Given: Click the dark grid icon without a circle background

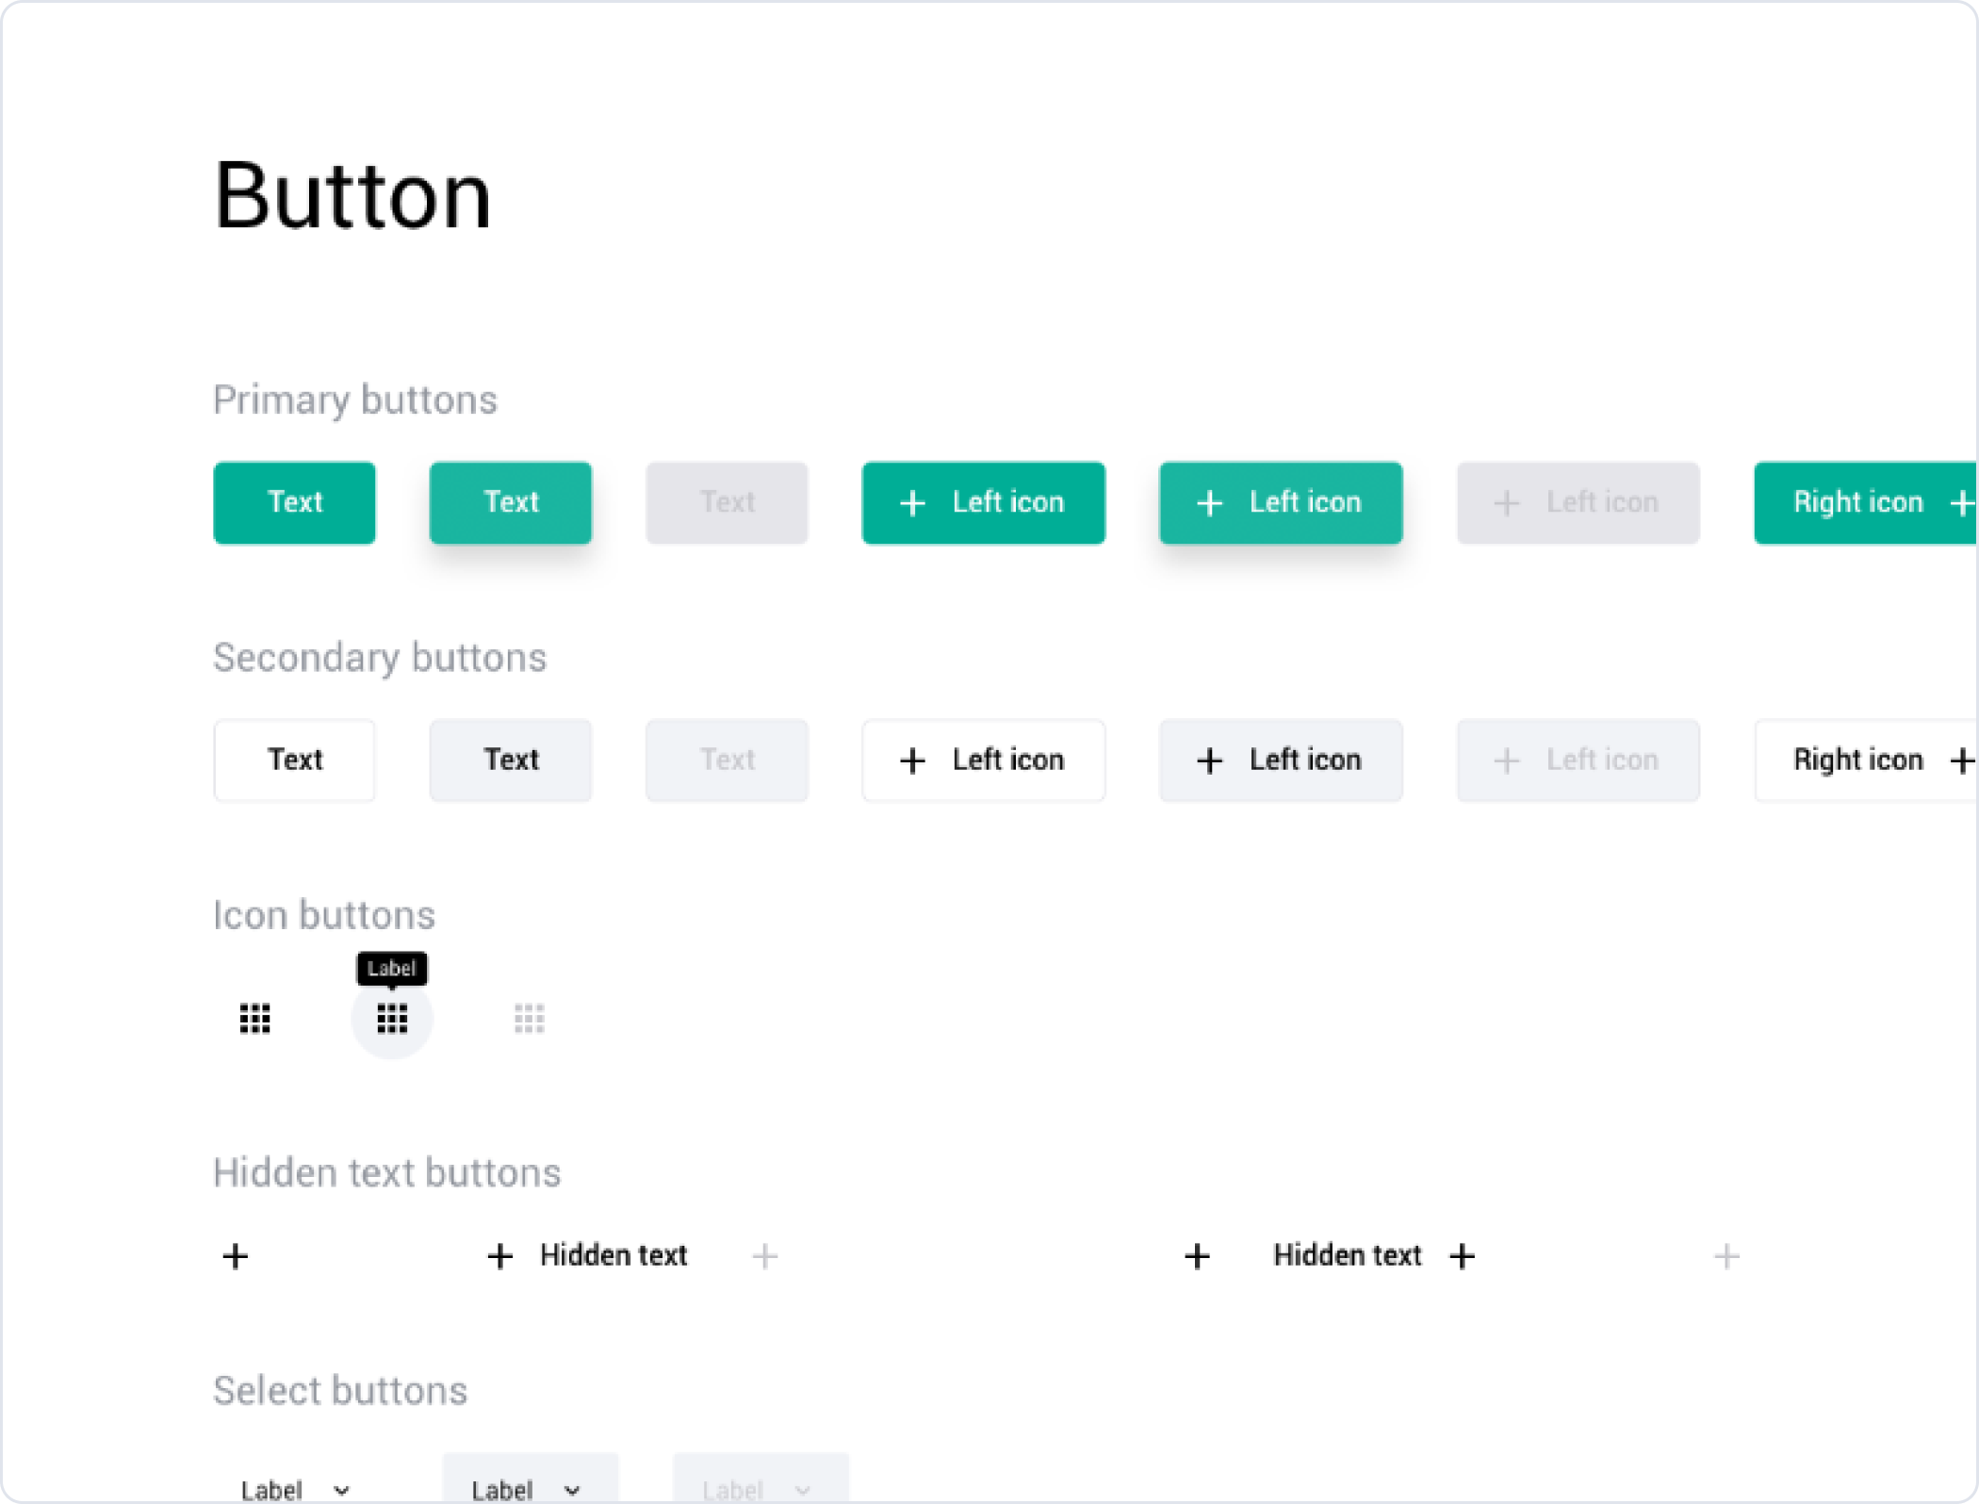Looking at the screenshot, I should click(254, 1018).
